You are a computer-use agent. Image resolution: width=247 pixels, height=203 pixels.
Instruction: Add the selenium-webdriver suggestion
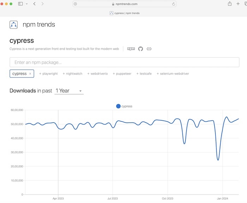point(173,74)
